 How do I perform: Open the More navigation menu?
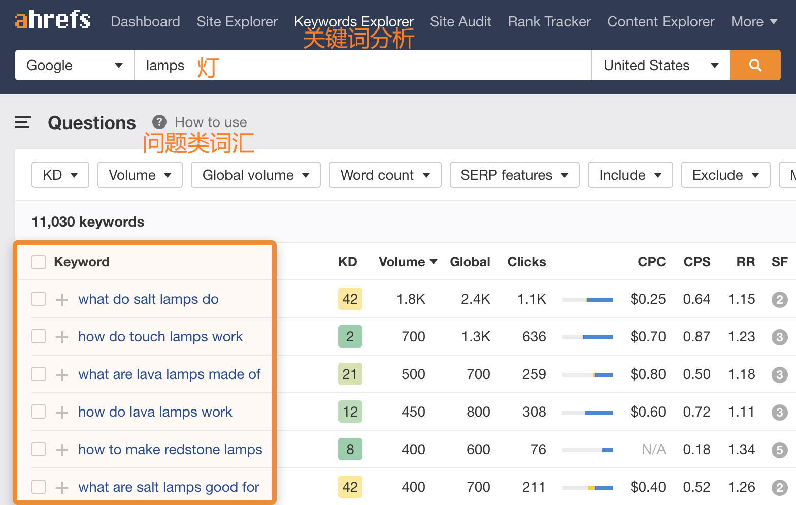click(x=754, y=21)
